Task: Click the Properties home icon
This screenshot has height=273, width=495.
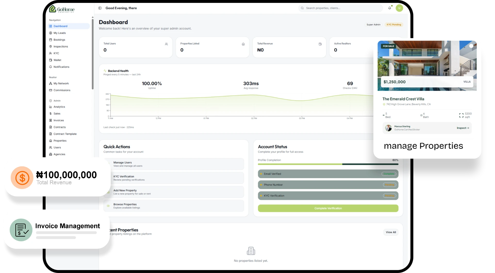Action: 51,141
